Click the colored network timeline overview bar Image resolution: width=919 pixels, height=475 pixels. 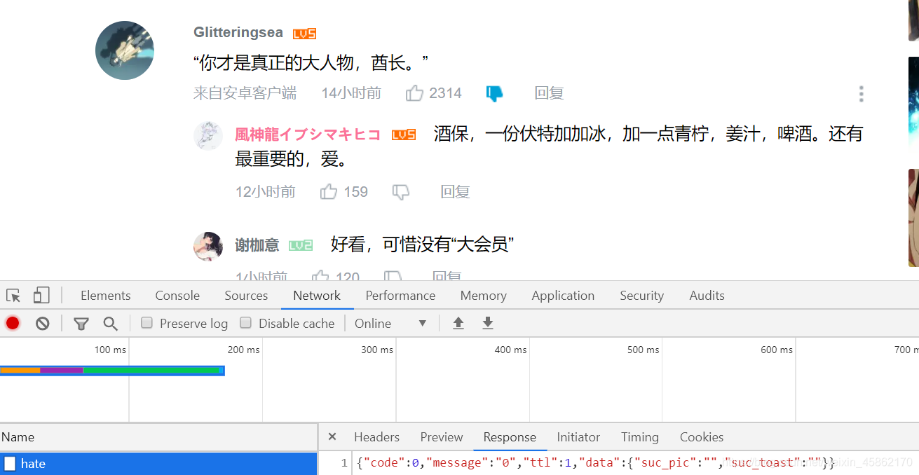112,370
